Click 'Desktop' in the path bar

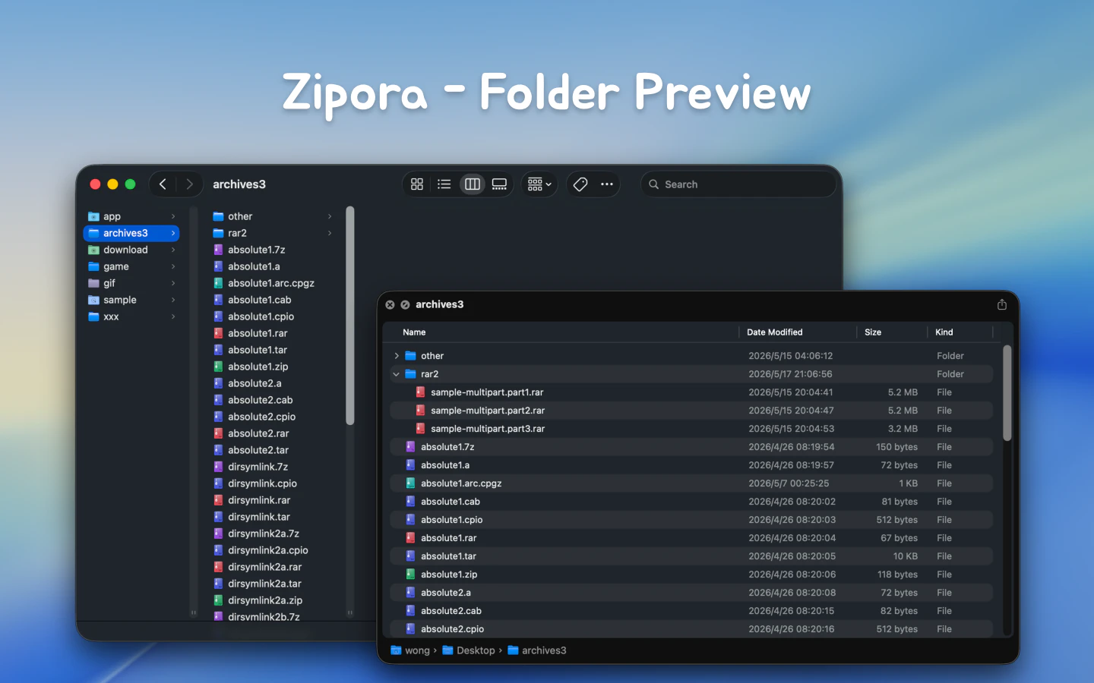[x=469, y=650]
